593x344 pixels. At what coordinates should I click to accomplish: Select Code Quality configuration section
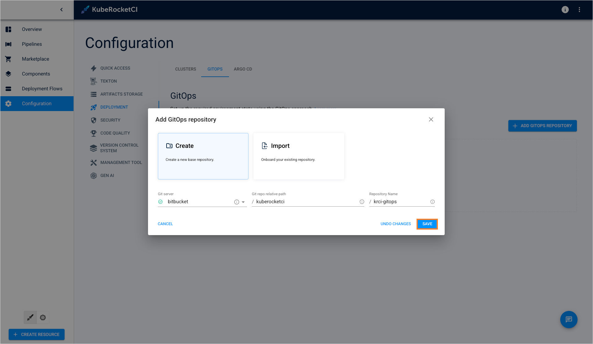[x=115, y=133]
